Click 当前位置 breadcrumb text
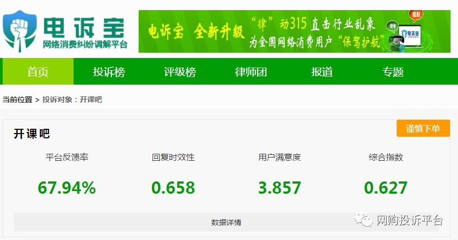The width and height of the screenshot is (458, 240). [18, 100]
